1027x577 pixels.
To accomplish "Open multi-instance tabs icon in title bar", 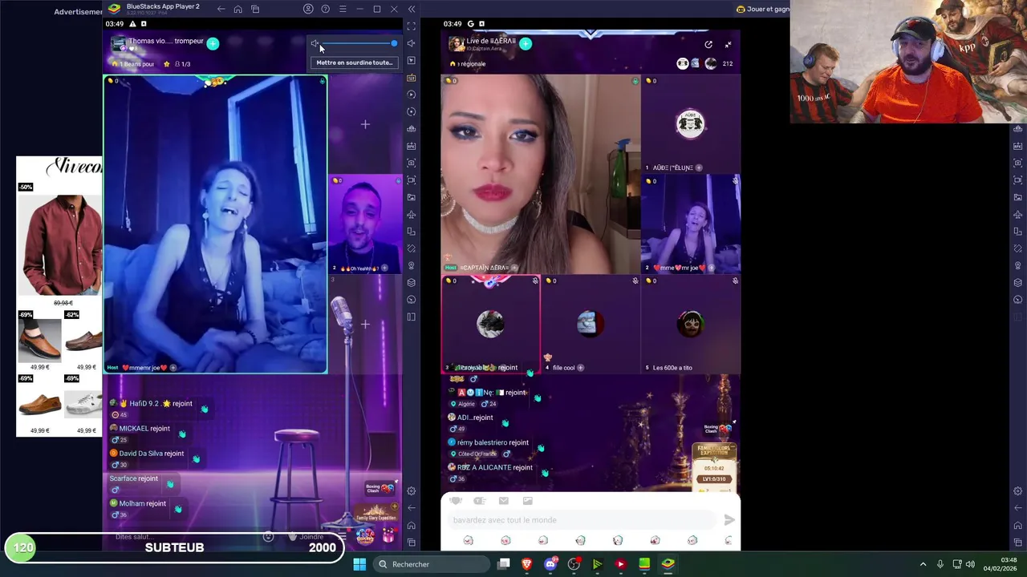I will click(255, 9).
